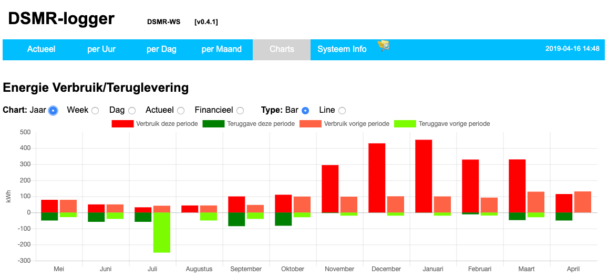This screenshot has width=608, height=279.
Task: Toggle the Verbruik deze periode red legend swatch
Action: pos(122,124)
